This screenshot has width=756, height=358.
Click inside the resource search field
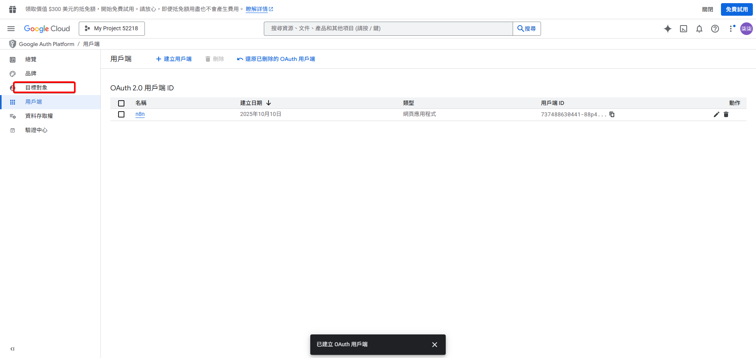pyautogui.click(x=388, y=28)
